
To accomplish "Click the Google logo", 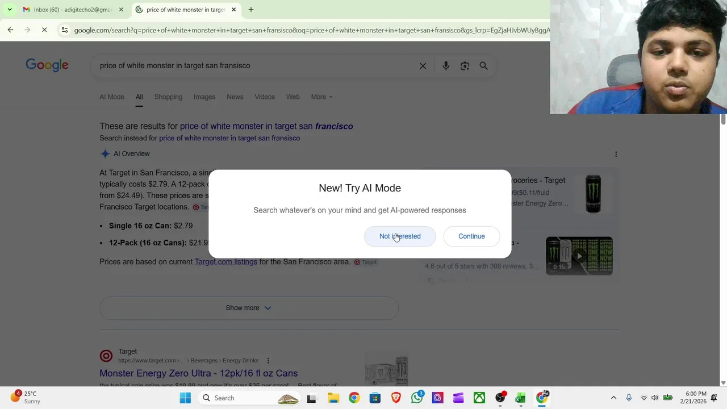I will click(47, 65).
